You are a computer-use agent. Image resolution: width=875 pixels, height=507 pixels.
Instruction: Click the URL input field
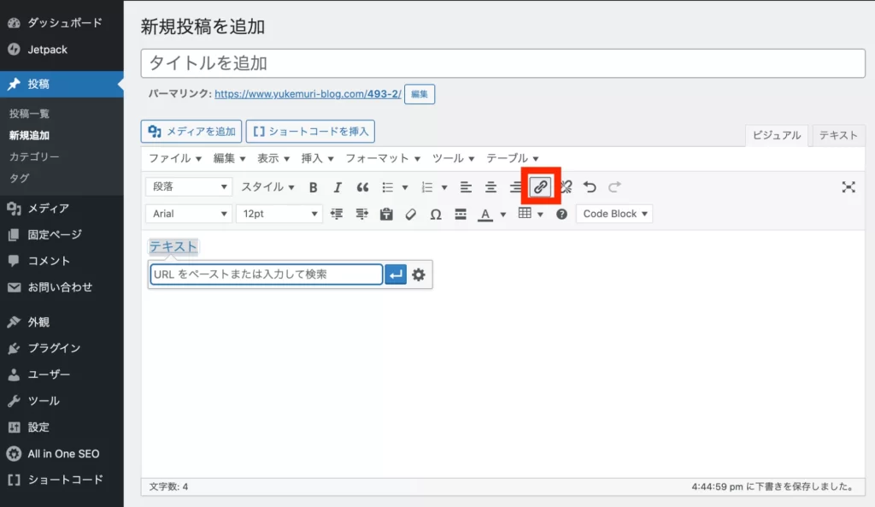pos(266,274)
